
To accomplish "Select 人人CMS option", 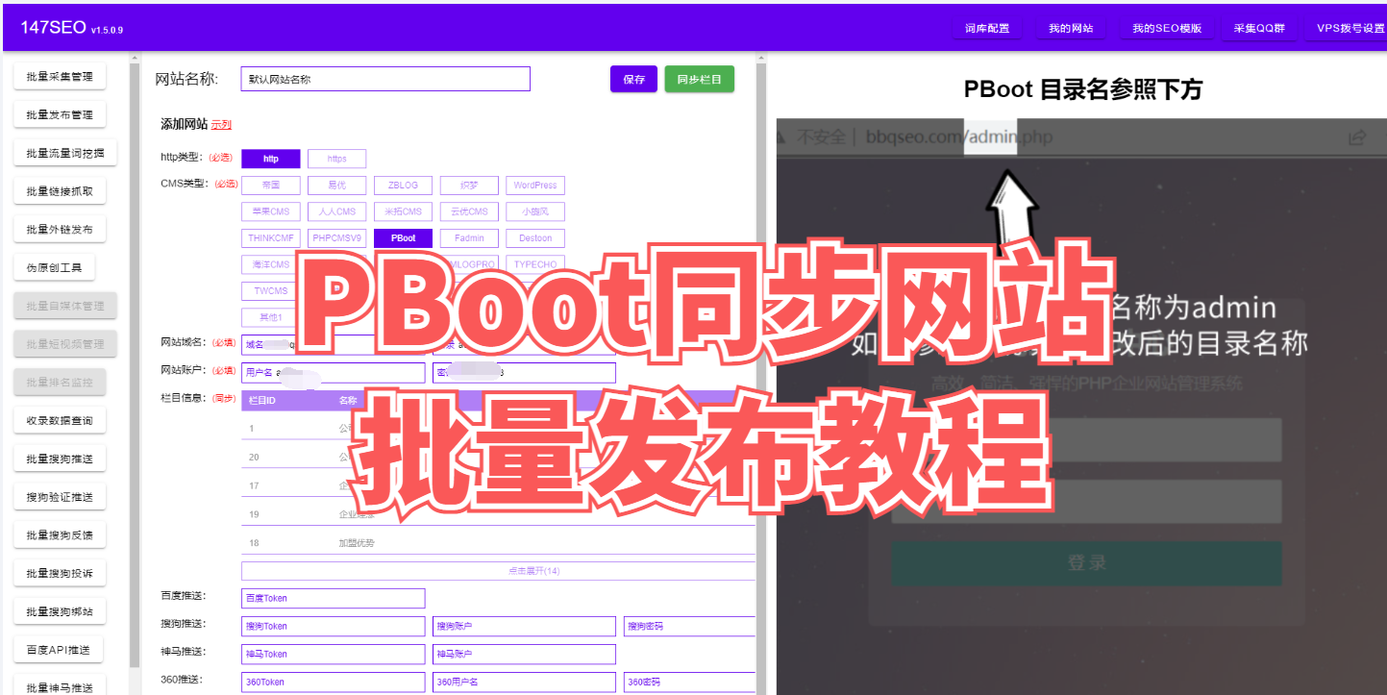I will pos(336,211).
